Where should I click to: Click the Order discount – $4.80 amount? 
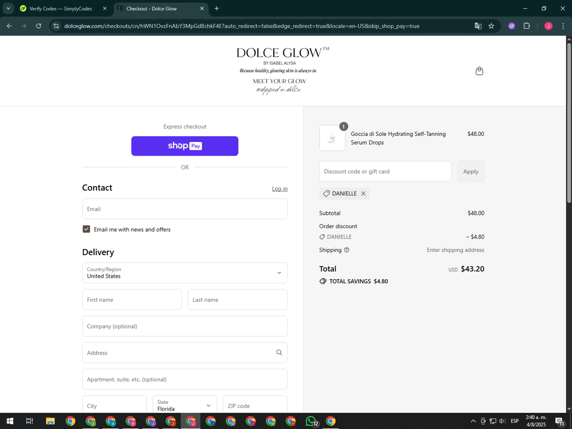(x=475, y=237)
